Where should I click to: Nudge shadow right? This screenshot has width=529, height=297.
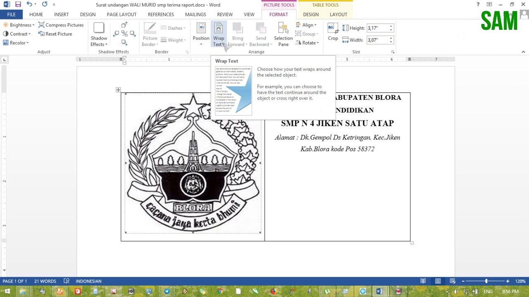tap(132, 33)
